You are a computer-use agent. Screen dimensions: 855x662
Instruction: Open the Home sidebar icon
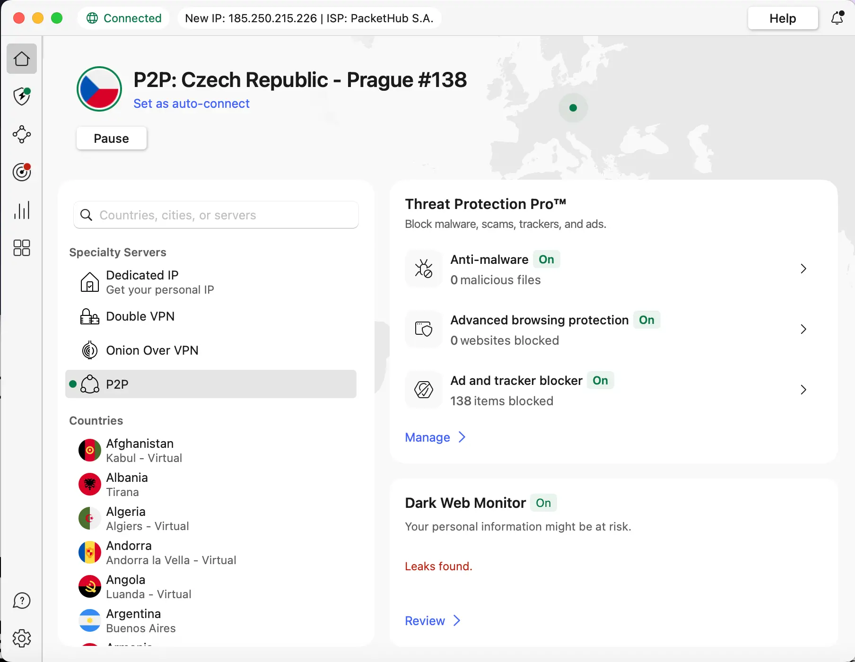[x=21, y=59]
